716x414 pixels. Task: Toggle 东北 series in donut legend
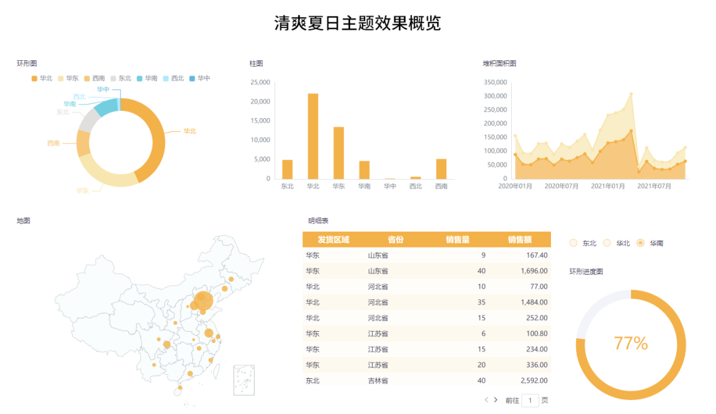(x=121, y=78)
